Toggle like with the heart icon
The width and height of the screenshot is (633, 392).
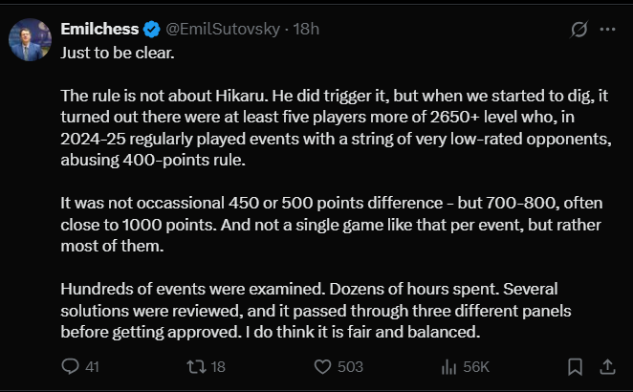[322, 366]
